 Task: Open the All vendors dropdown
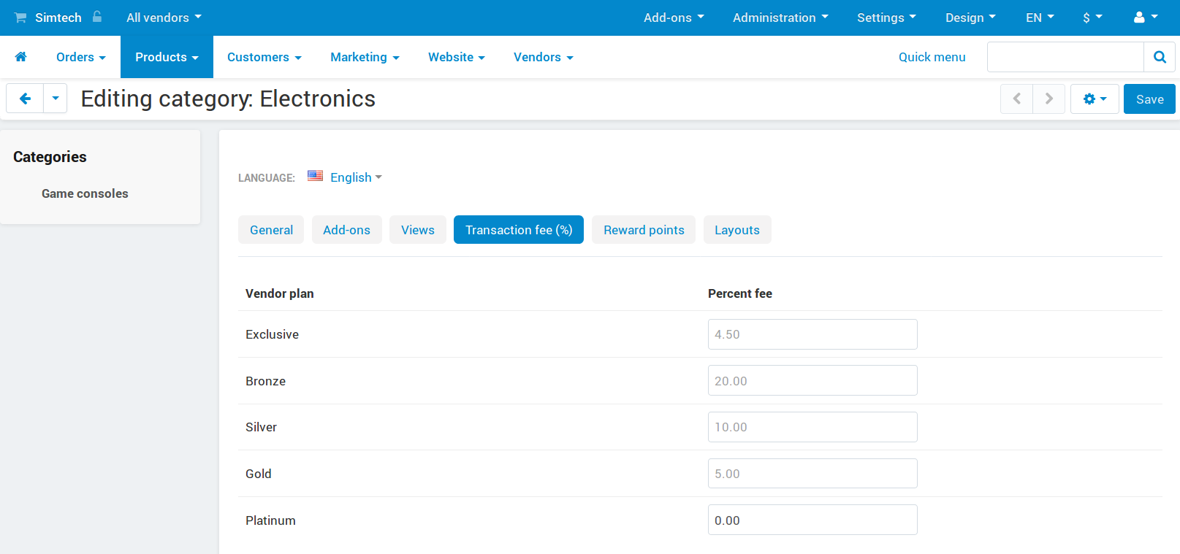pos(164,18)
